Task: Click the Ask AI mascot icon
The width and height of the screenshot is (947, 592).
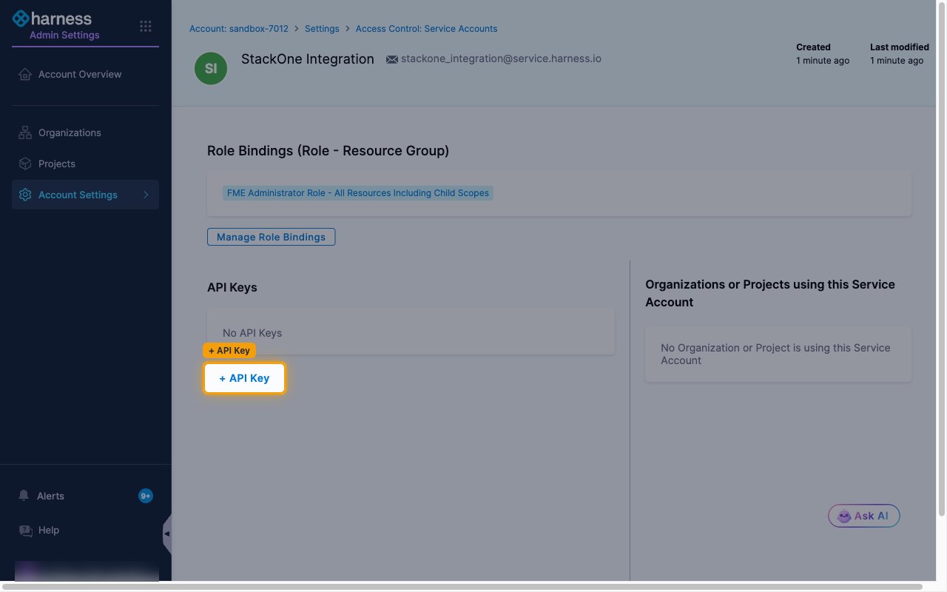Action: (x=844, y=516)
